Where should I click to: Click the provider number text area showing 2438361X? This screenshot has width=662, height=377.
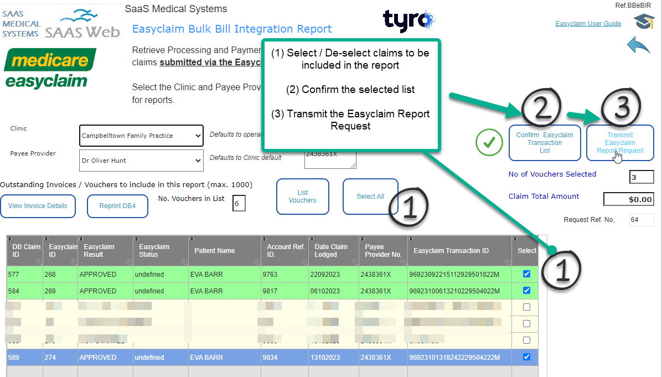[x=330, y=159]
